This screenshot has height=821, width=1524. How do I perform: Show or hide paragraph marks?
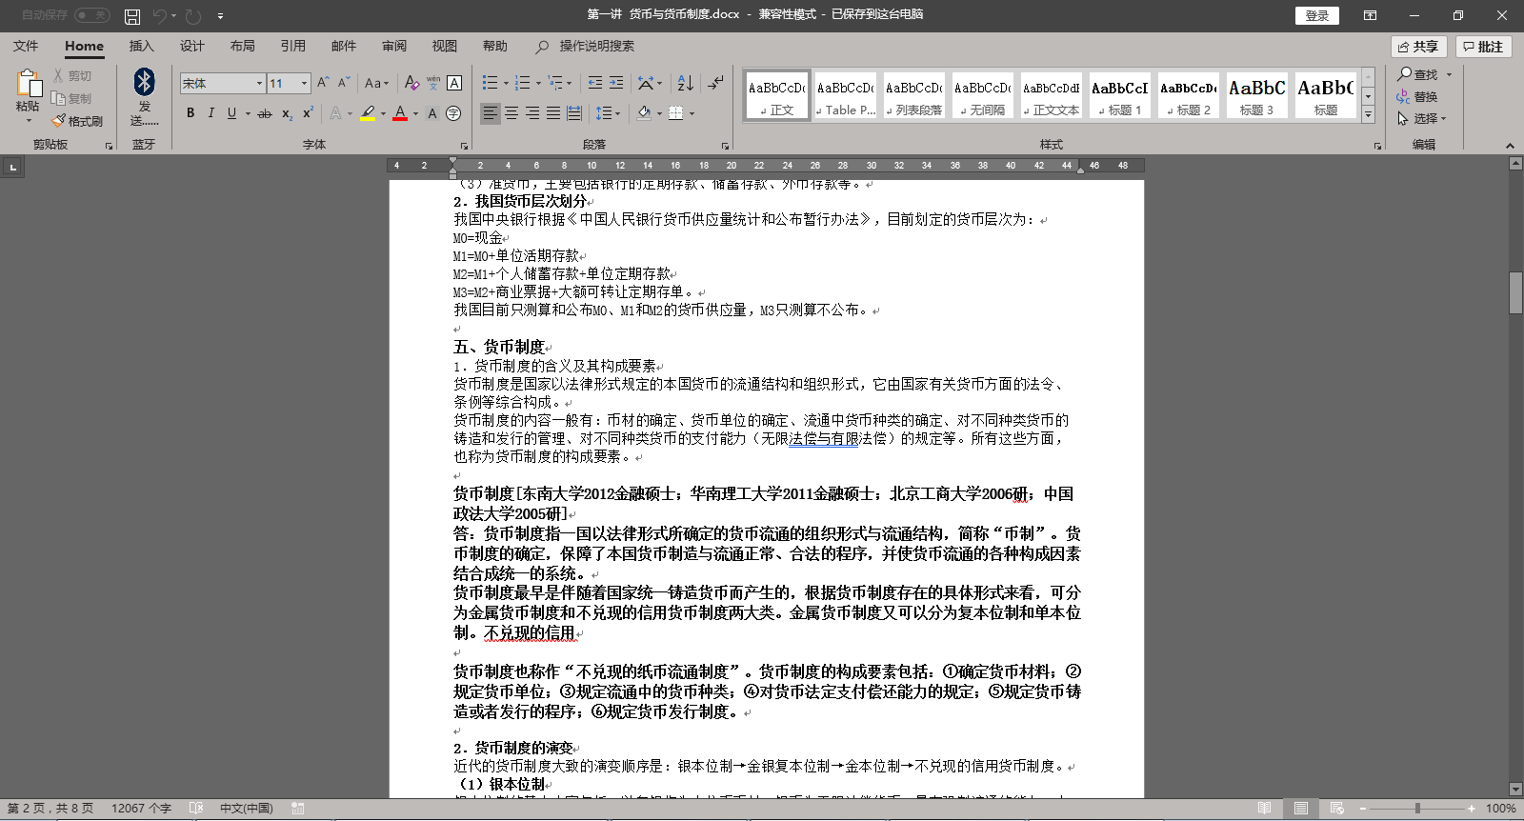[716, 83]
